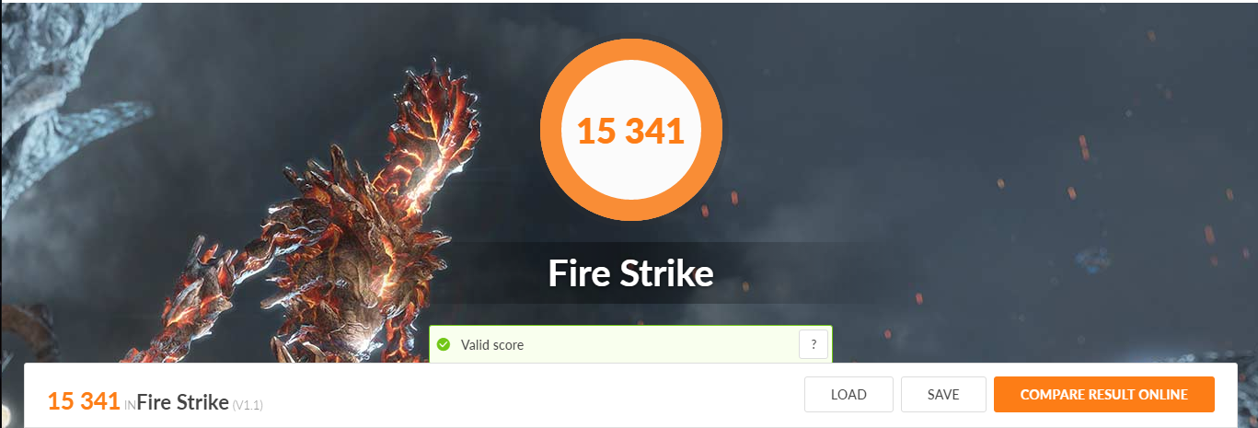This screenshot has height=428, width=1258.
Task: Click the (V1.1) version label
Action: tap(248, 405)
